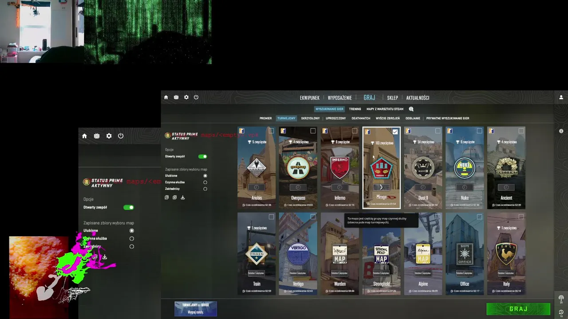Select Zakładnicy radio beside the Anubis card
This screenshot has height=319, width=568.
pos(205,189)
